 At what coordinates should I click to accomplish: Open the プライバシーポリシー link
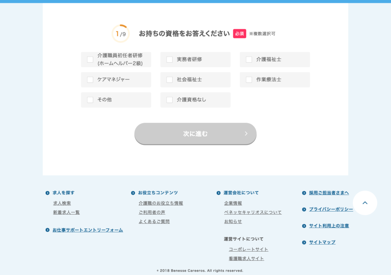(x=331, y=209)
